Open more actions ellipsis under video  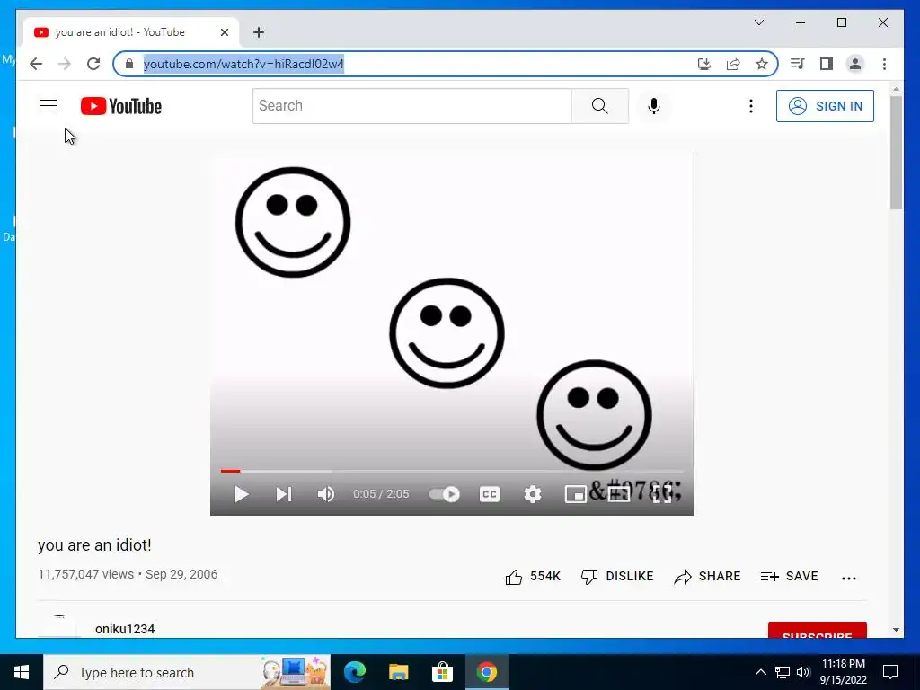(x=848, y=578)
